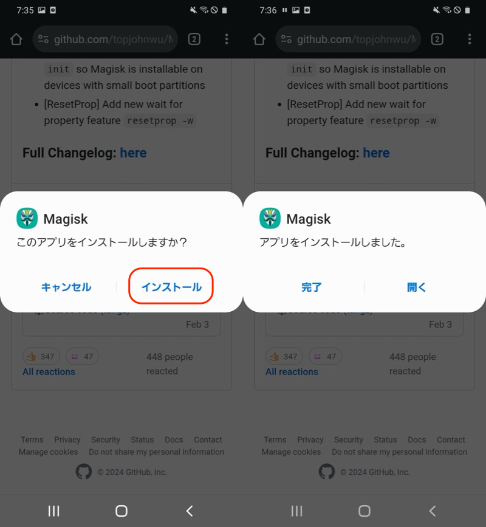Open tab switcher on right phone
Image resolution: width=486 pixels, height=527 pixels.
tap(437, 40)
